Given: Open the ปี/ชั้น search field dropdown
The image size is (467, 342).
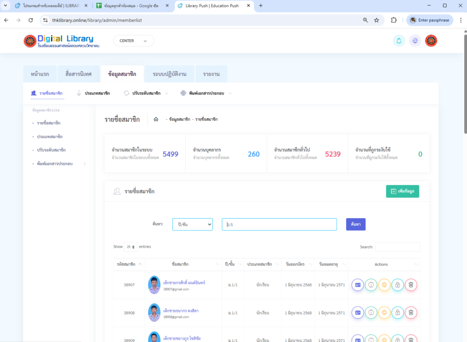Looking at the screenshot, I should point(192,224).
